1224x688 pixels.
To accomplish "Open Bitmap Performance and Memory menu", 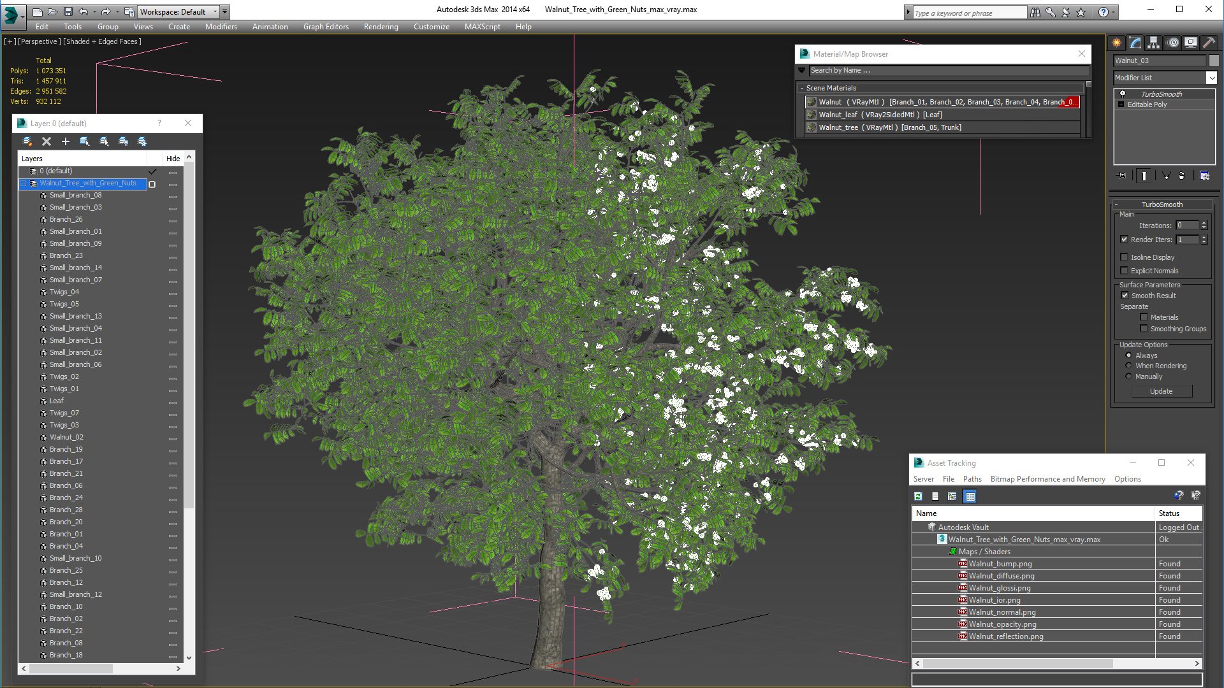I will (x=1047, y=479).
